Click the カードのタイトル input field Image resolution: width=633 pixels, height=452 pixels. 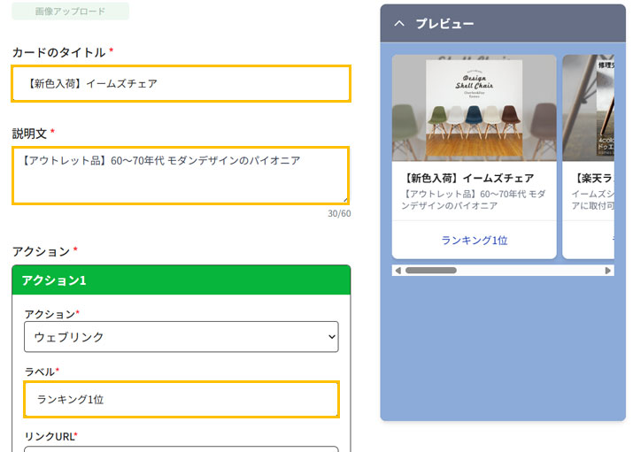point(181,84)
